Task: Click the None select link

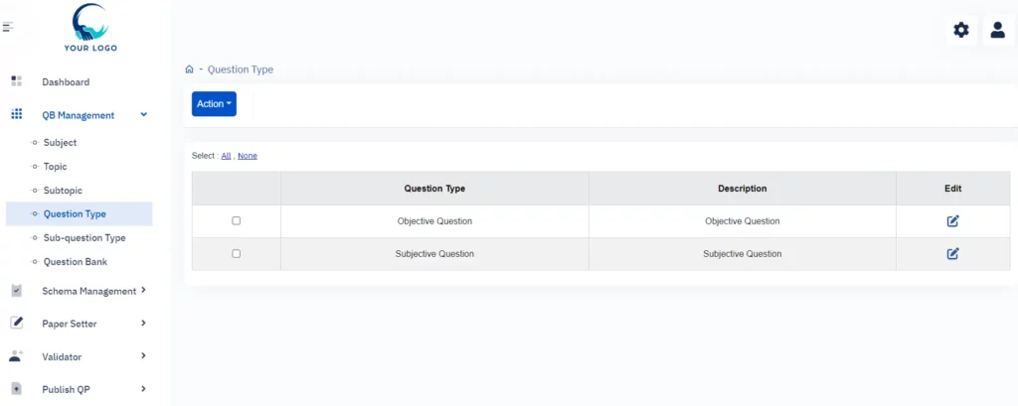Action: pos(248,156)
